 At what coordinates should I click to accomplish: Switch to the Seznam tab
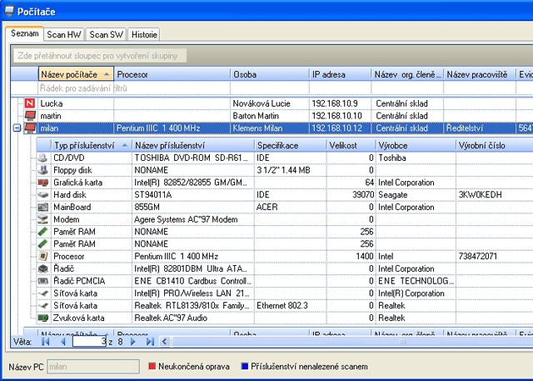pos(25,33)
